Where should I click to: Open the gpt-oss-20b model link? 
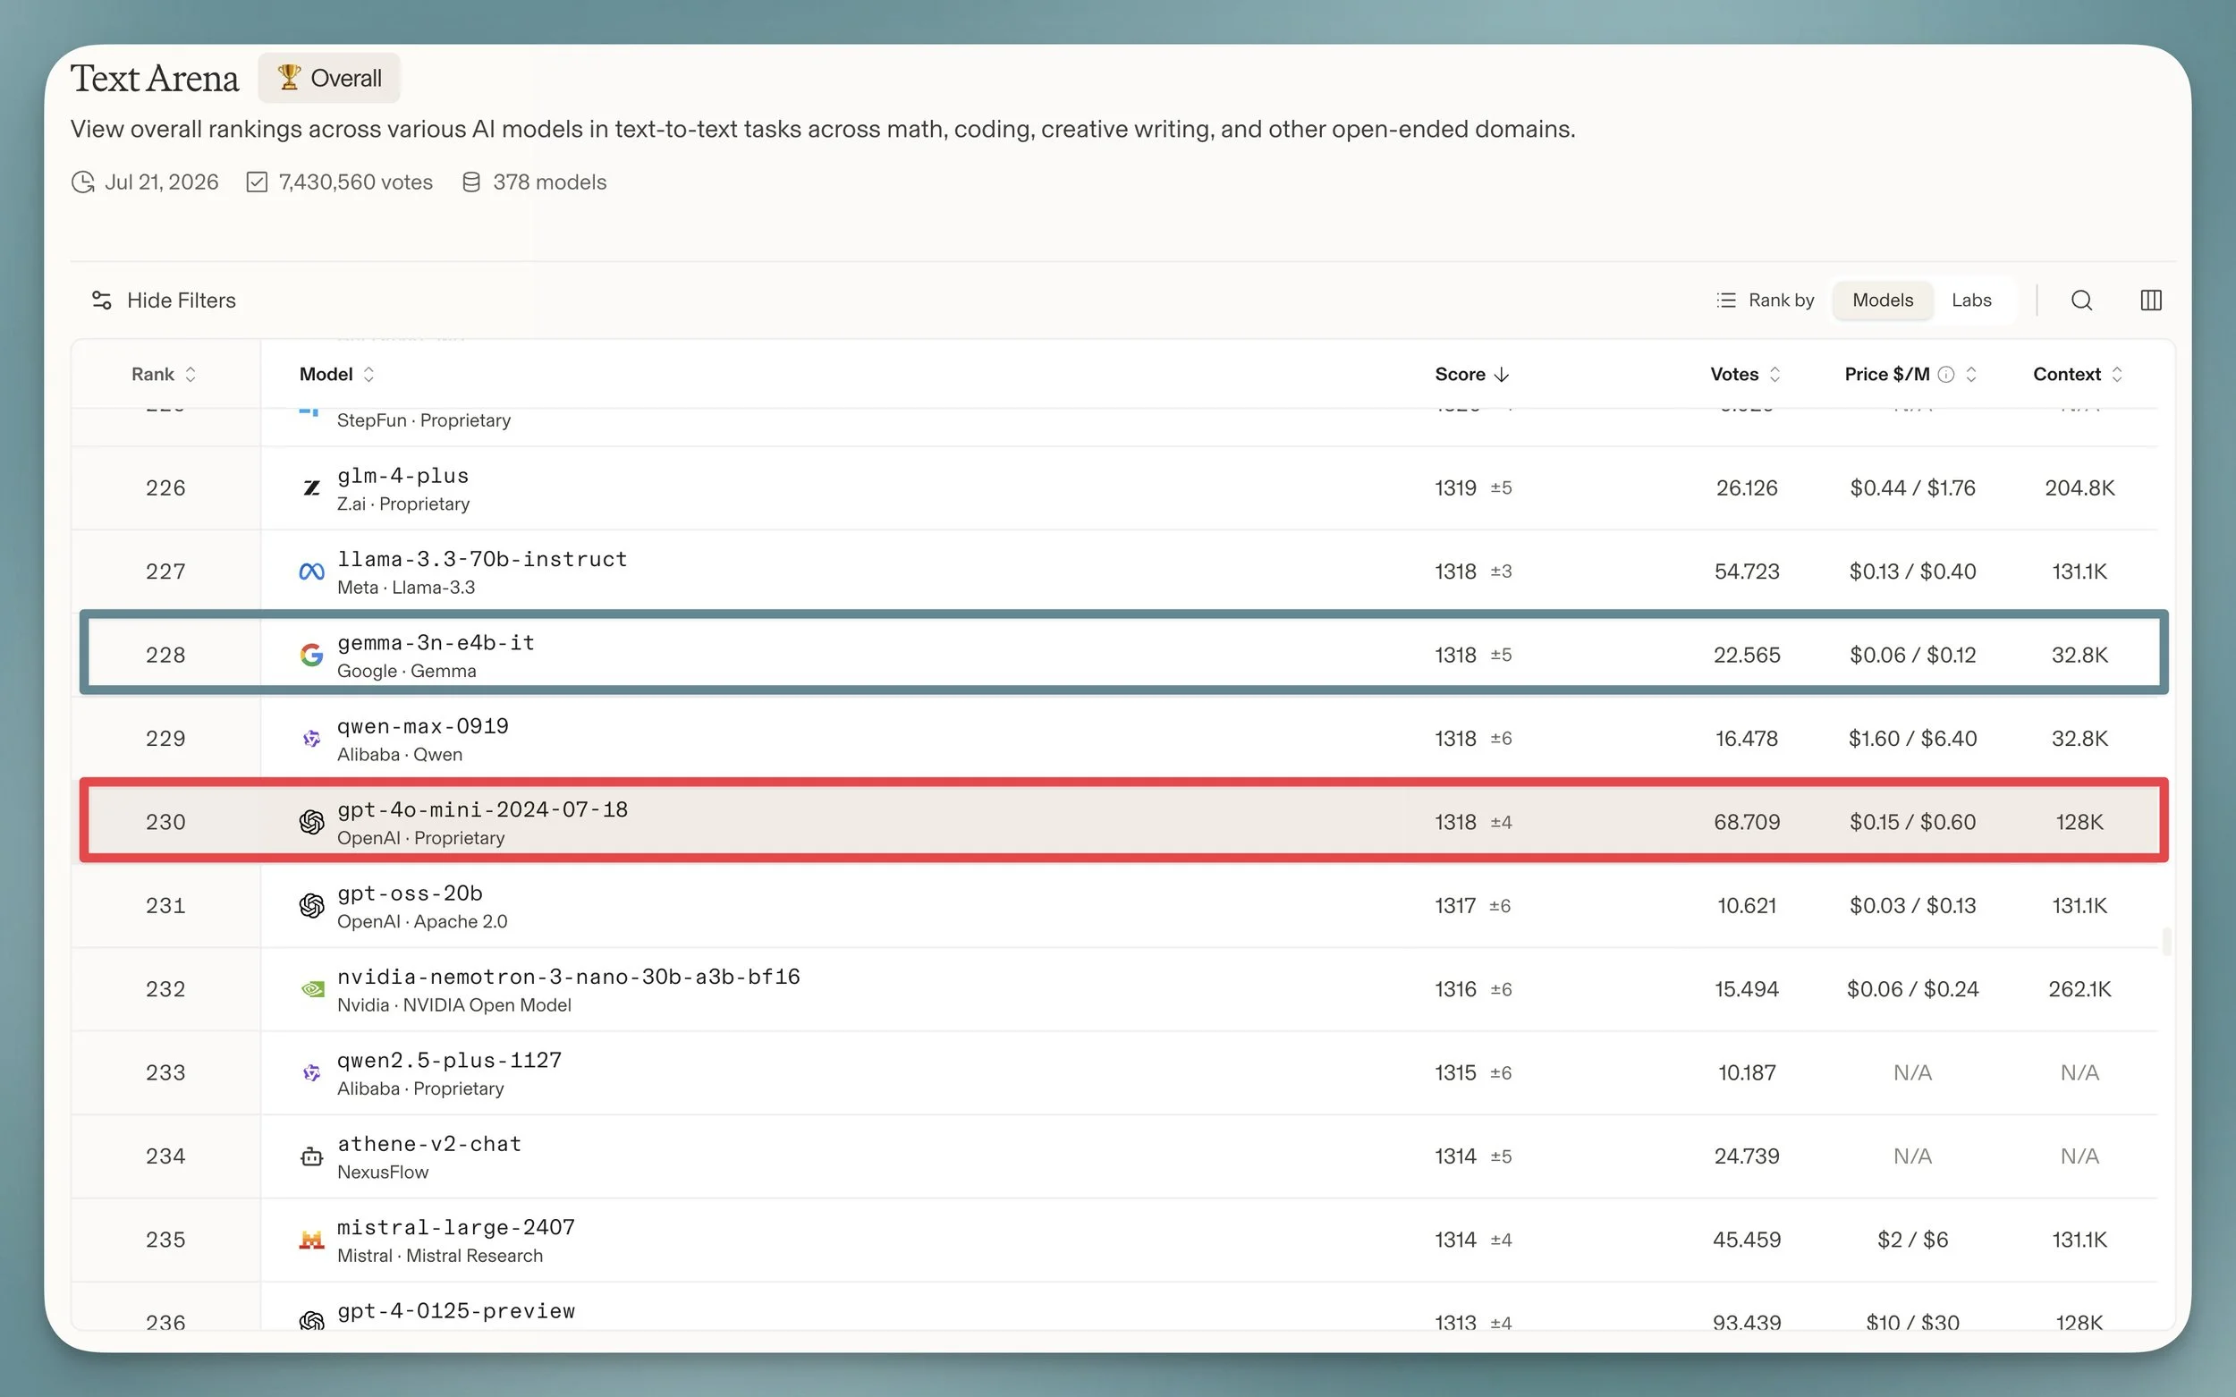point(411,893)
